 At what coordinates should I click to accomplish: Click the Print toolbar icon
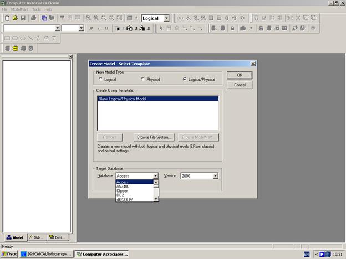click(x=33, y=18)
